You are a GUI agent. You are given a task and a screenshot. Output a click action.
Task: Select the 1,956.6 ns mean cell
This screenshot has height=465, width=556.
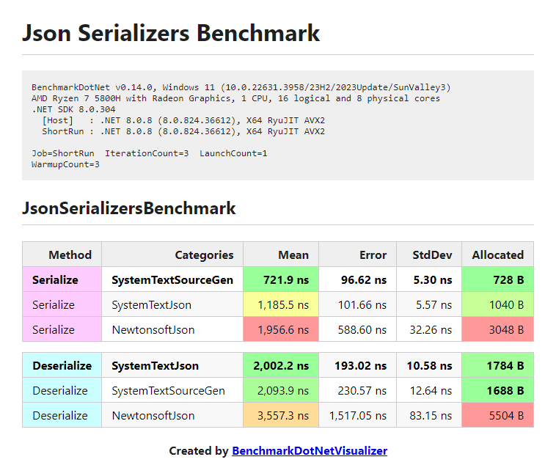[x=281, y=329]
